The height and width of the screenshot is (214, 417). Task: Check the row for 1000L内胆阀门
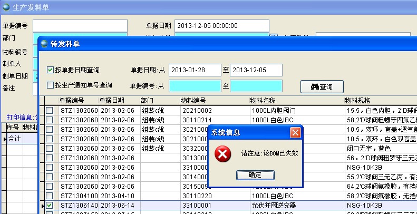(x=49, y=110)
